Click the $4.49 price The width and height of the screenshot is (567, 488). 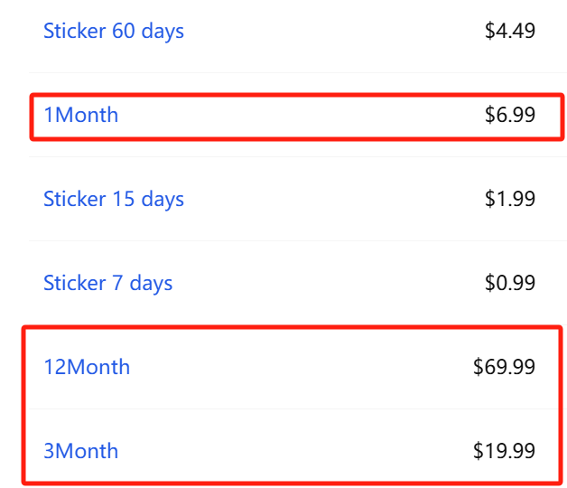(x=509, y=32)
